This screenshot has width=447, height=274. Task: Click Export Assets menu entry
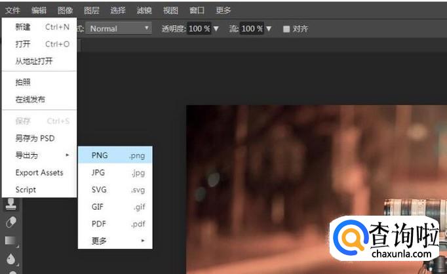39,172
